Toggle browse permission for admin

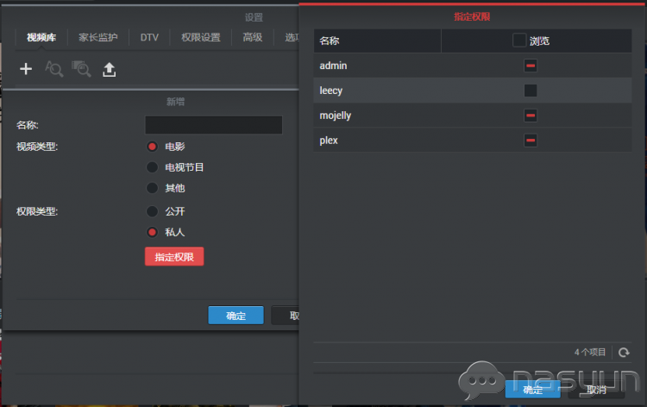(531, 66)
